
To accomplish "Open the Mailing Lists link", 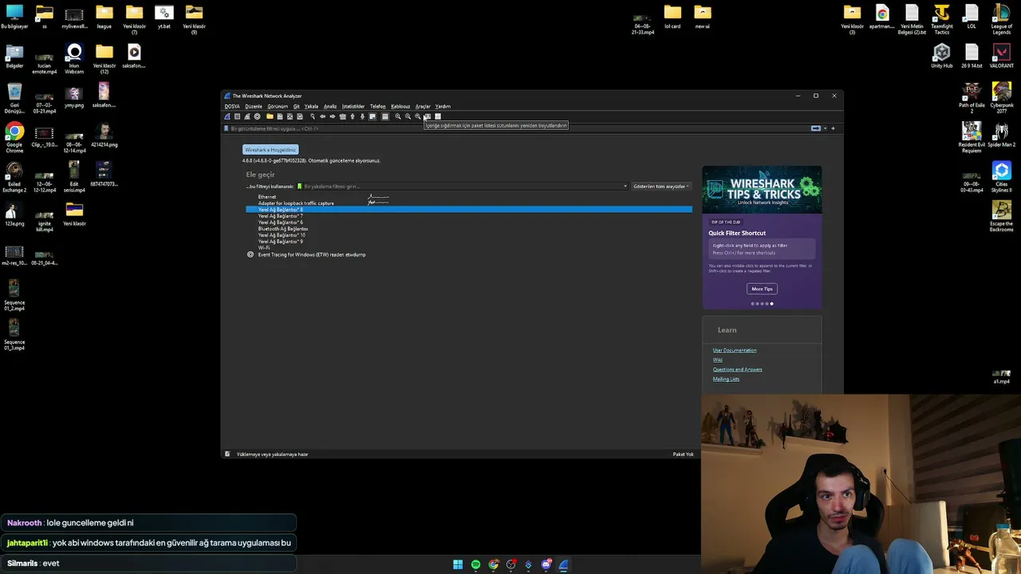I will click(726, 379).
